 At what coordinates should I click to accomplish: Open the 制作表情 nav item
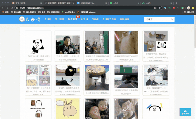click(72, 19)
